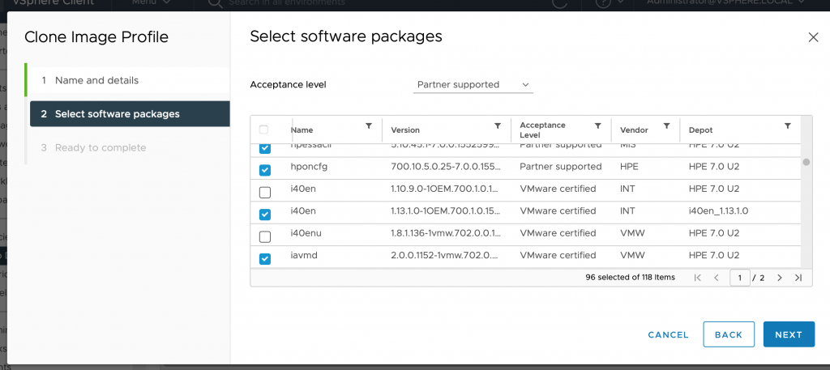Click the Version column filter icon
Viewport: 830px width, 370px height.
point(498,126)
